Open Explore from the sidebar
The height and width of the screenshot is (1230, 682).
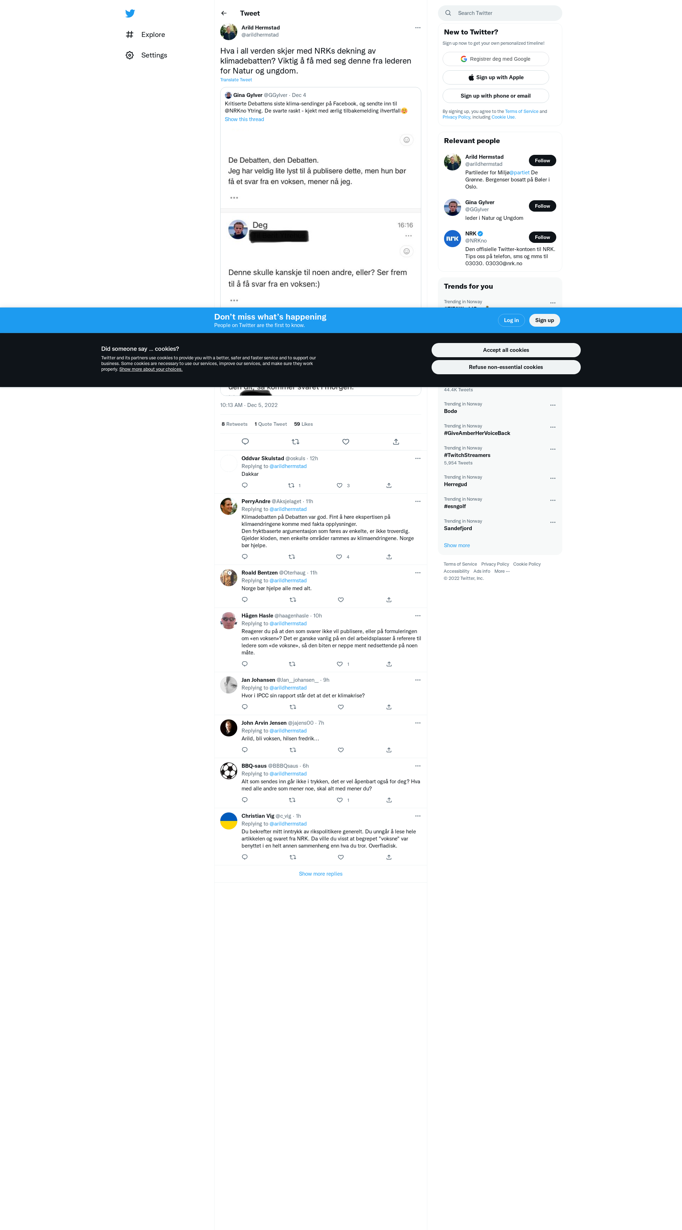(146, 34)
